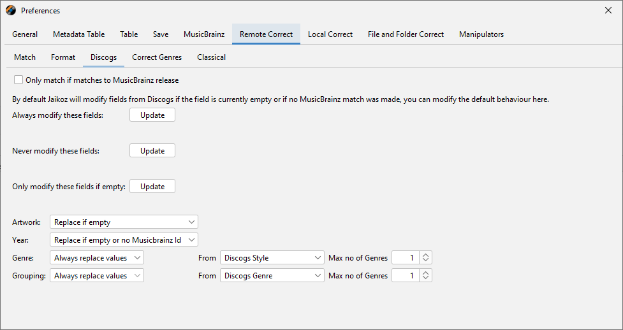Open the Manipulators tab
The height and width of the screenshot is (330, 623).
481,34
